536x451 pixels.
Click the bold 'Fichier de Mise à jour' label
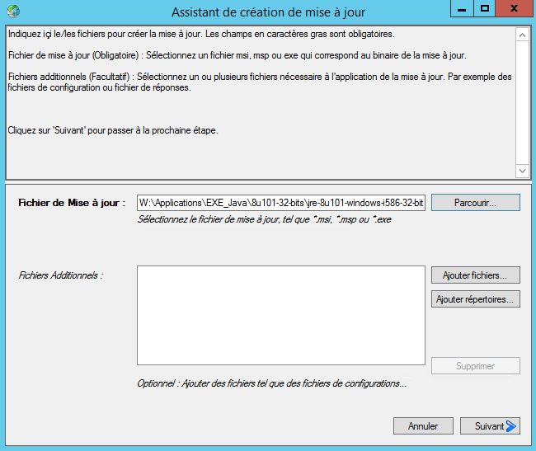[71, 203]
